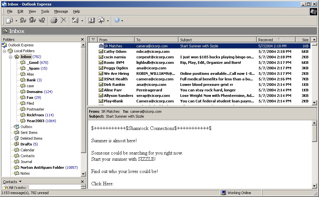Open the Create Mail dropdown arrow
319x197 pixels.
click(16, 21)
